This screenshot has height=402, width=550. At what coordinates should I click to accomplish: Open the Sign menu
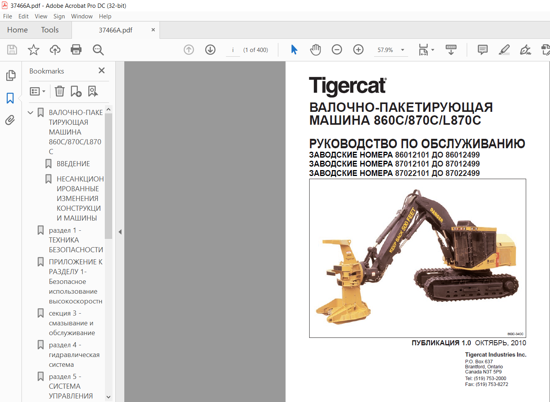tap(59, 16)
